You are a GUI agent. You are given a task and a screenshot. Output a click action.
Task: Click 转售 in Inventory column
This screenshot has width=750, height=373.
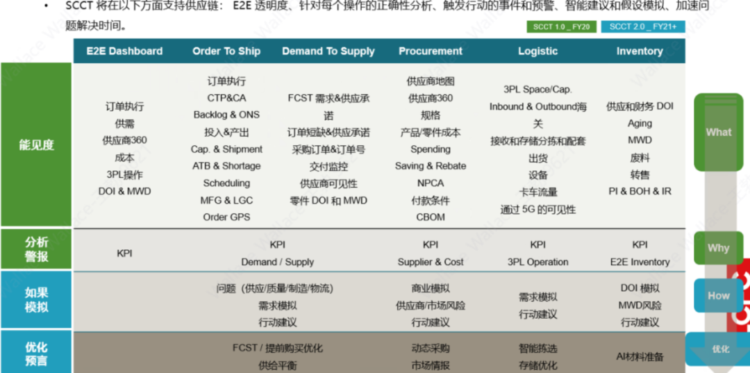tap(640, 174)
